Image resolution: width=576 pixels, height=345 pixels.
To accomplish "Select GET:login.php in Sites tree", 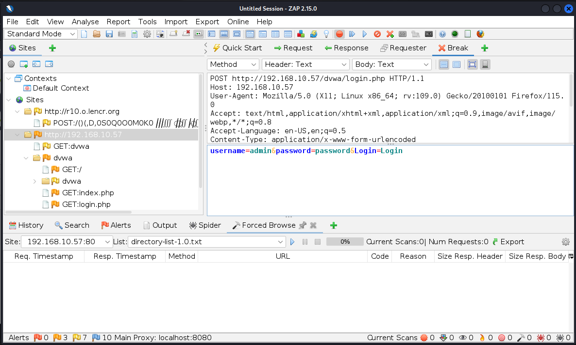I will [x=86, y=204].
